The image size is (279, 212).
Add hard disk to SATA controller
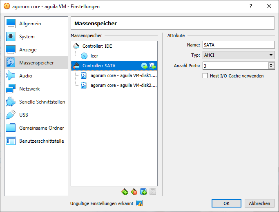pyautogui.click(x=152, y=66)
